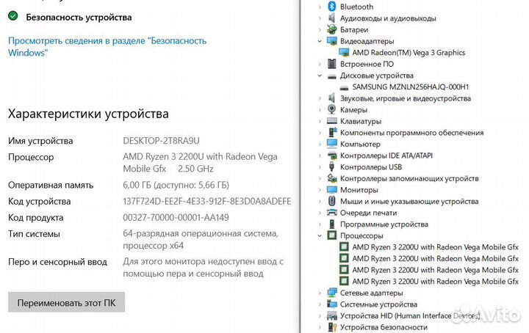Click the Камеры webcam icon
The image size is (529, 333).
(332, 109)
